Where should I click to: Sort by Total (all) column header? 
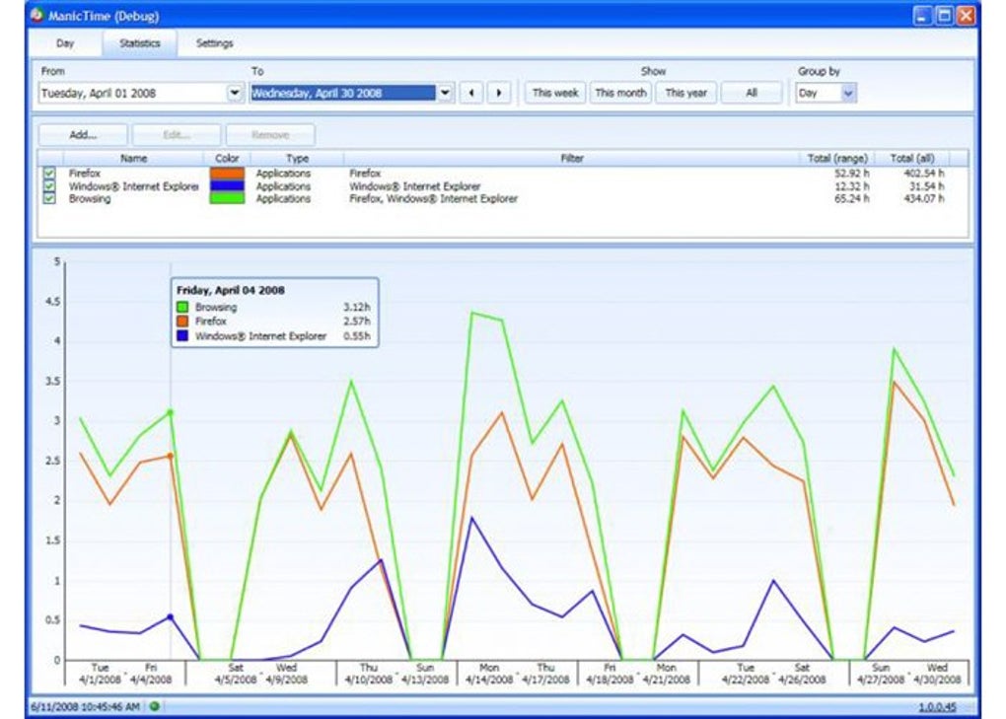(x=912, y=159)
